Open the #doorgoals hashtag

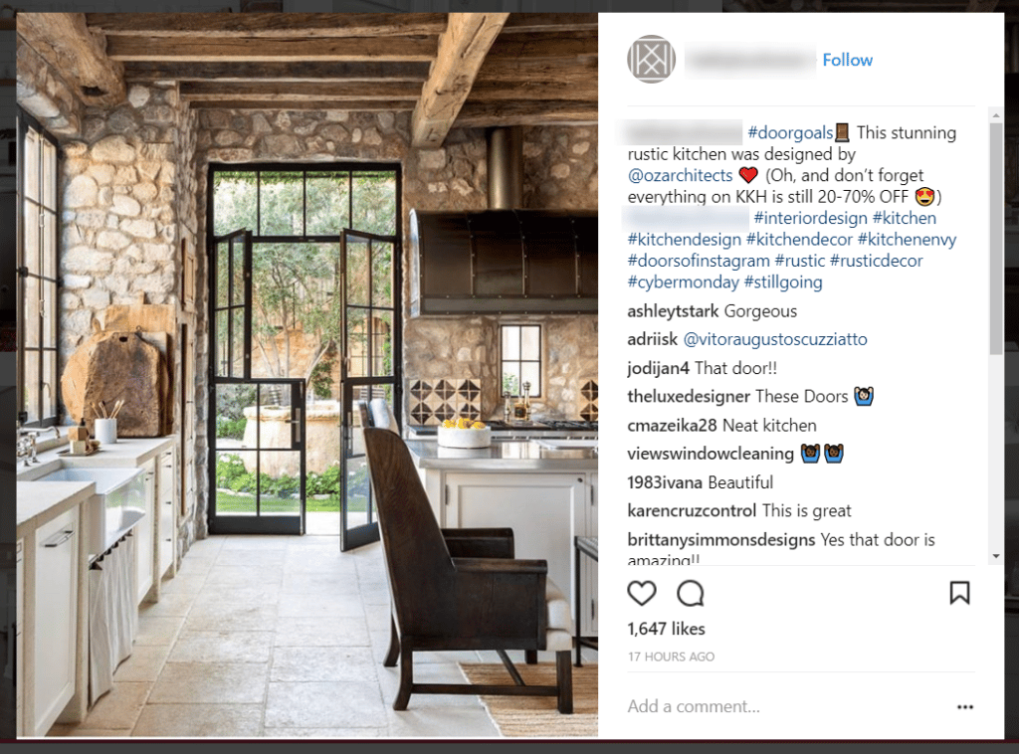790,132
